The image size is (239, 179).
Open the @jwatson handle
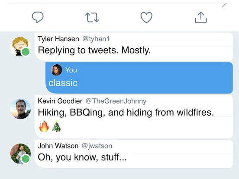[x=97, y=146]
